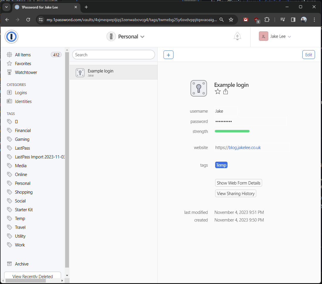Open the tab search dropdown arrow
The width and height of the screenshot is (322, 284).
pyautogui.click(x=6, y=7)
